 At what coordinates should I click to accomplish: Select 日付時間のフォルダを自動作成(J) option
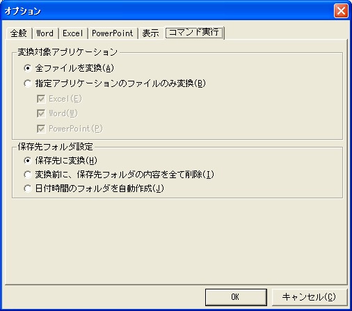[x=94, y=189]
